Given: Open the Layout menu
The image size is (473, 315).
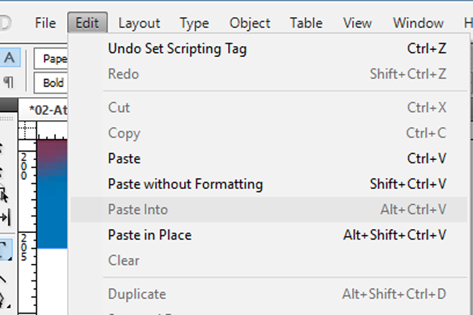Looking at the screenshot, I should (139, 23).
